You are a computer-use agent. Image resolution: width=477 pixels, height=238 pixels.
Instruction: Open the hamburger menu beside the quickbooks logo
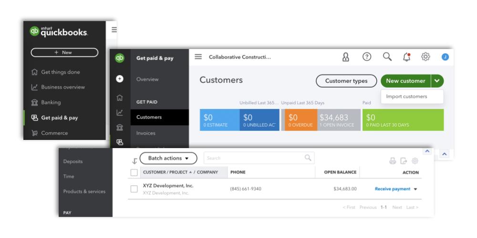[114, 30]
